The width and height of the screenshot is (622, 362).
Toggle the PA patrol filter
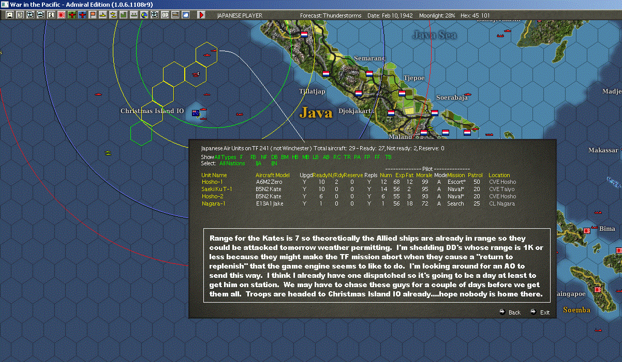357,157
